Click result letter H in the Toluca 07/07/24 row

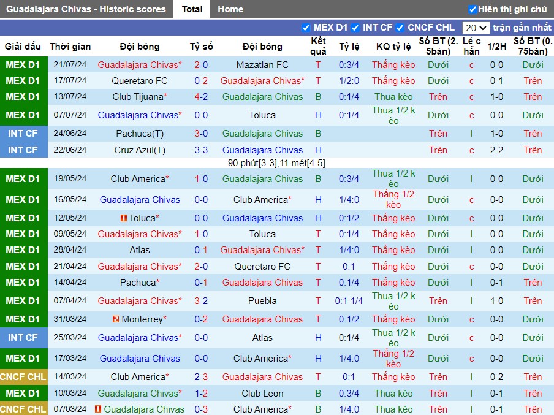(318, 115)
